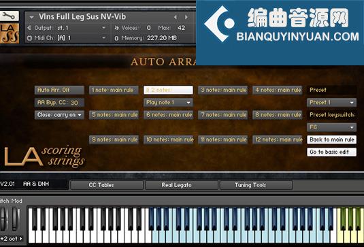The image size is (364, 247).
Task: Select the 9 notes: main rule button
Action: pos(114,139)
